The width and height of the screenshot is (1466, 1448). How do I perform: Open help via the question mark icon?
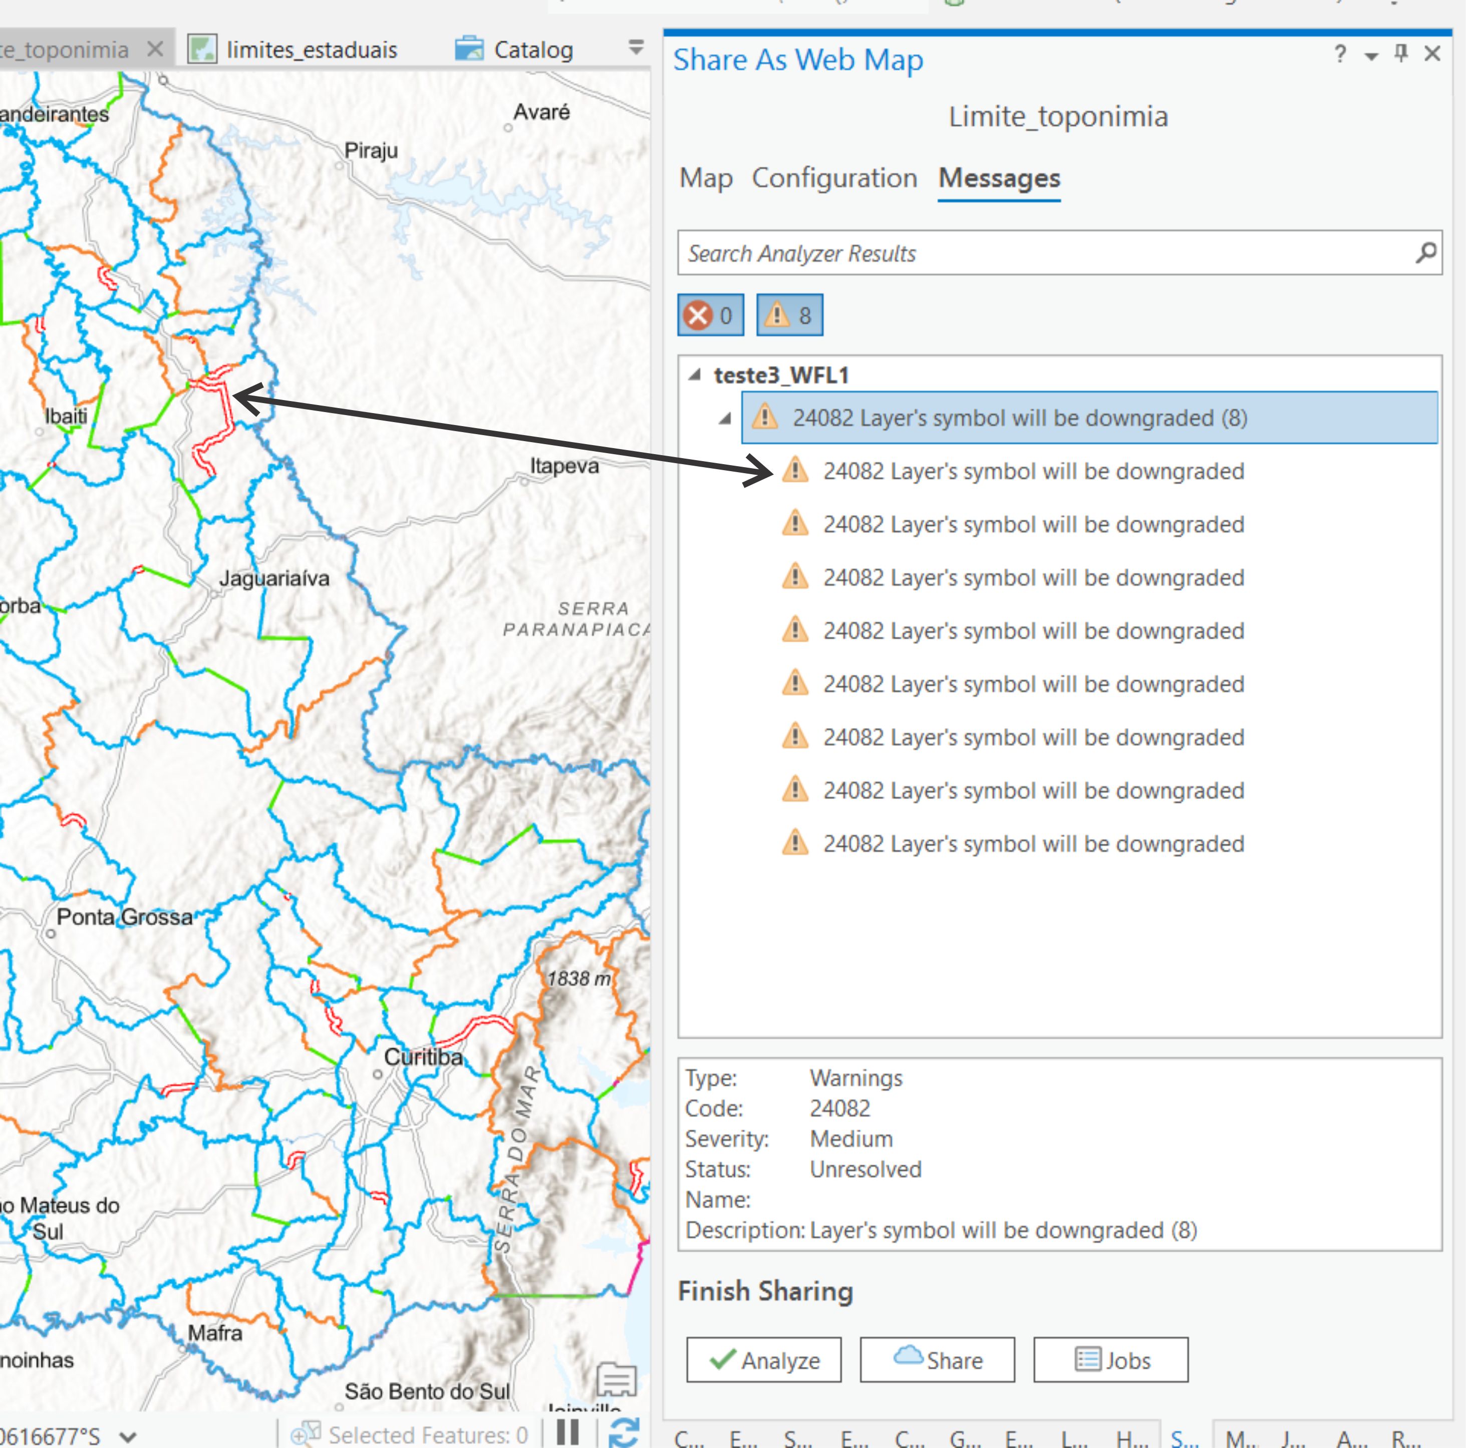click(1340, 53)
